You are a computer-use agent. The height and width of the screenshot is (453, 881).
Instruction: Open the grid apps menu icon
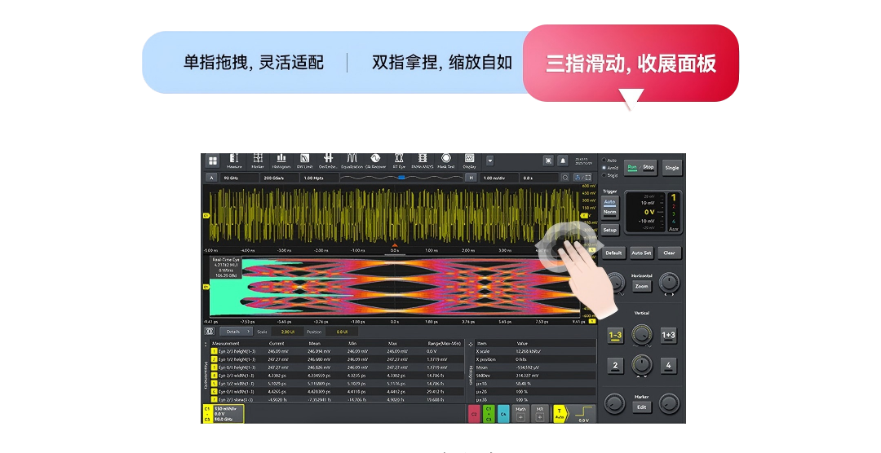[213, 161]
